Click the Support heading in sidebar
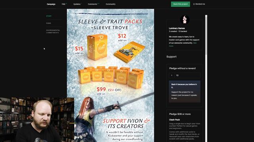254x142 pixels. tap(171, 57)
